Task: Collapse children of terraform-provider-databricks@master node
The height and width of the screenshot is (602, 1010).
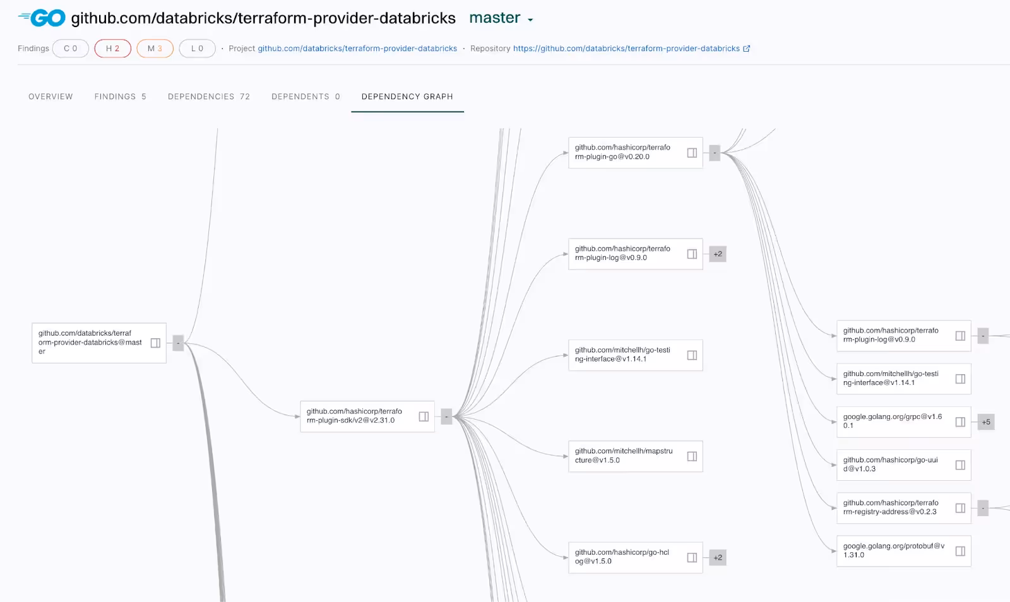Action: click(x=178, y=343)
